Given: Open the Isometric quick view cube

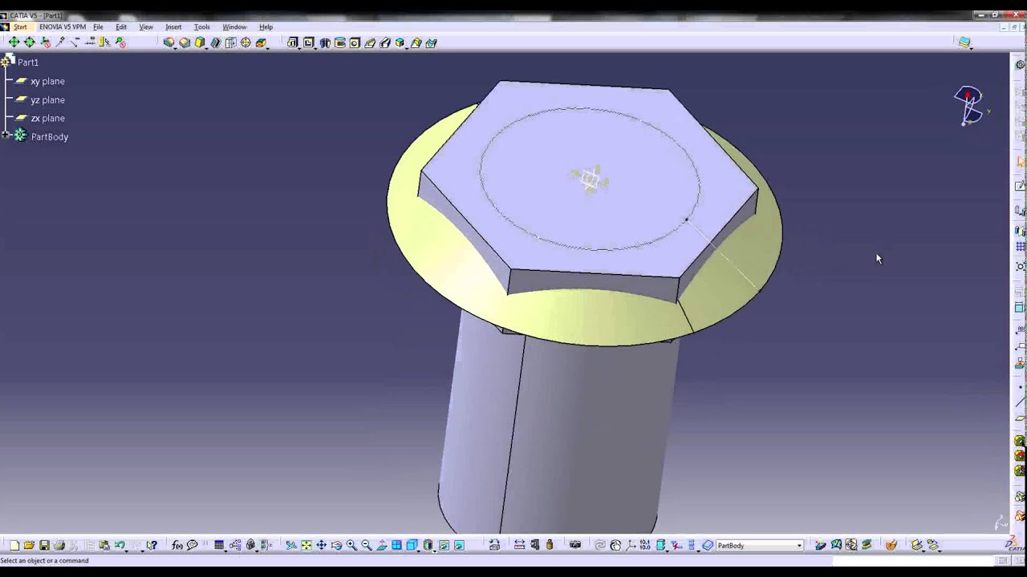Looking at the screenshot, I should pyautogui.click(x=412, y=546).
